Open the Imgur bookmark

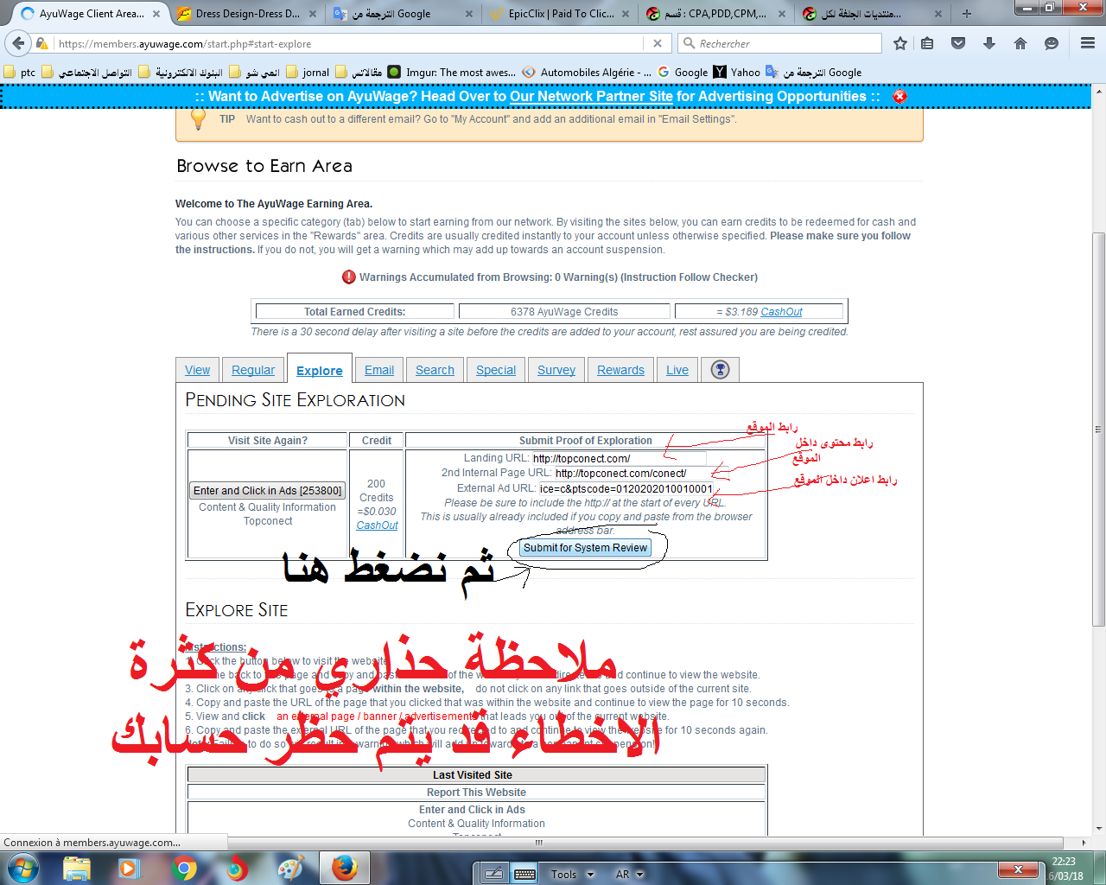(451, 73)
